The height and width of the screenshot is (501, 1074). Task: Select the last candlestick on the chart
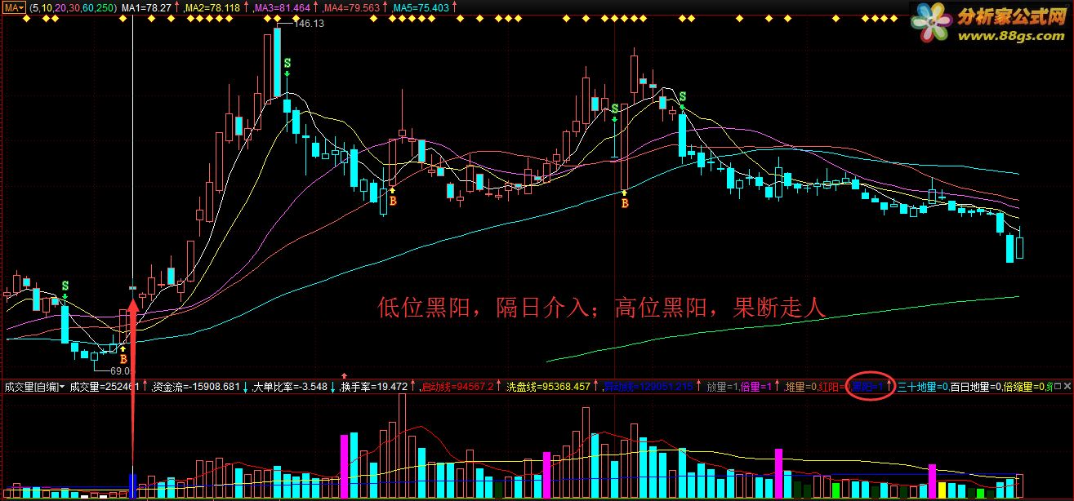click(x=1018, y=243)
